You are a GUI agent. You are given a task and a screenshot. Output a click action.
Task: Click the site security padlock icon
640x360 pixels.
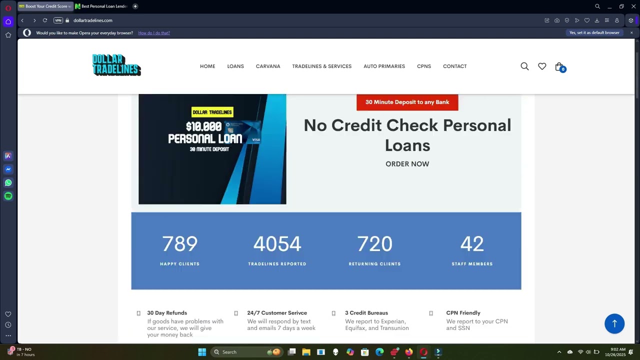(x=67, y=20)
